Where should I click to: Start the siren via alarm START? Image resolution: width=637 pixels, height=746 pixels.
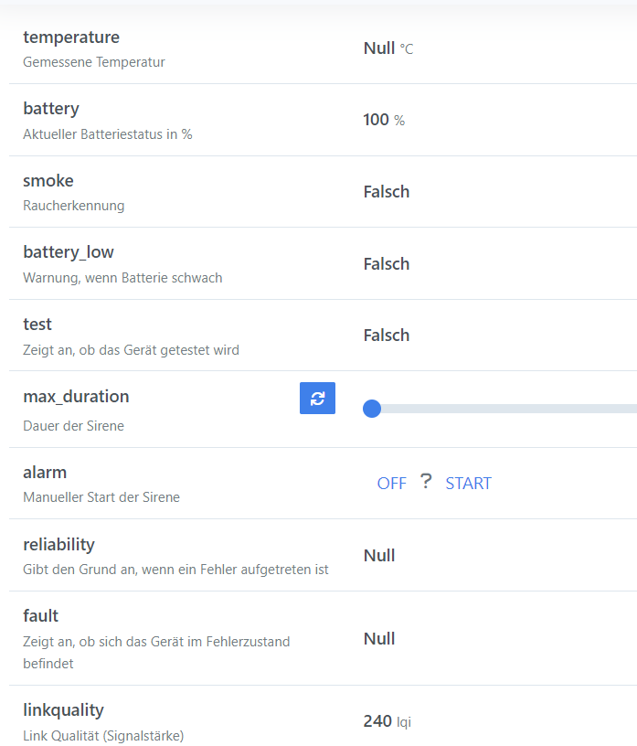click(x=468, y=484)
